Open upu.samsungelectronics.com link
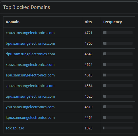The image size is (138, 136). [x=30, y=96]
